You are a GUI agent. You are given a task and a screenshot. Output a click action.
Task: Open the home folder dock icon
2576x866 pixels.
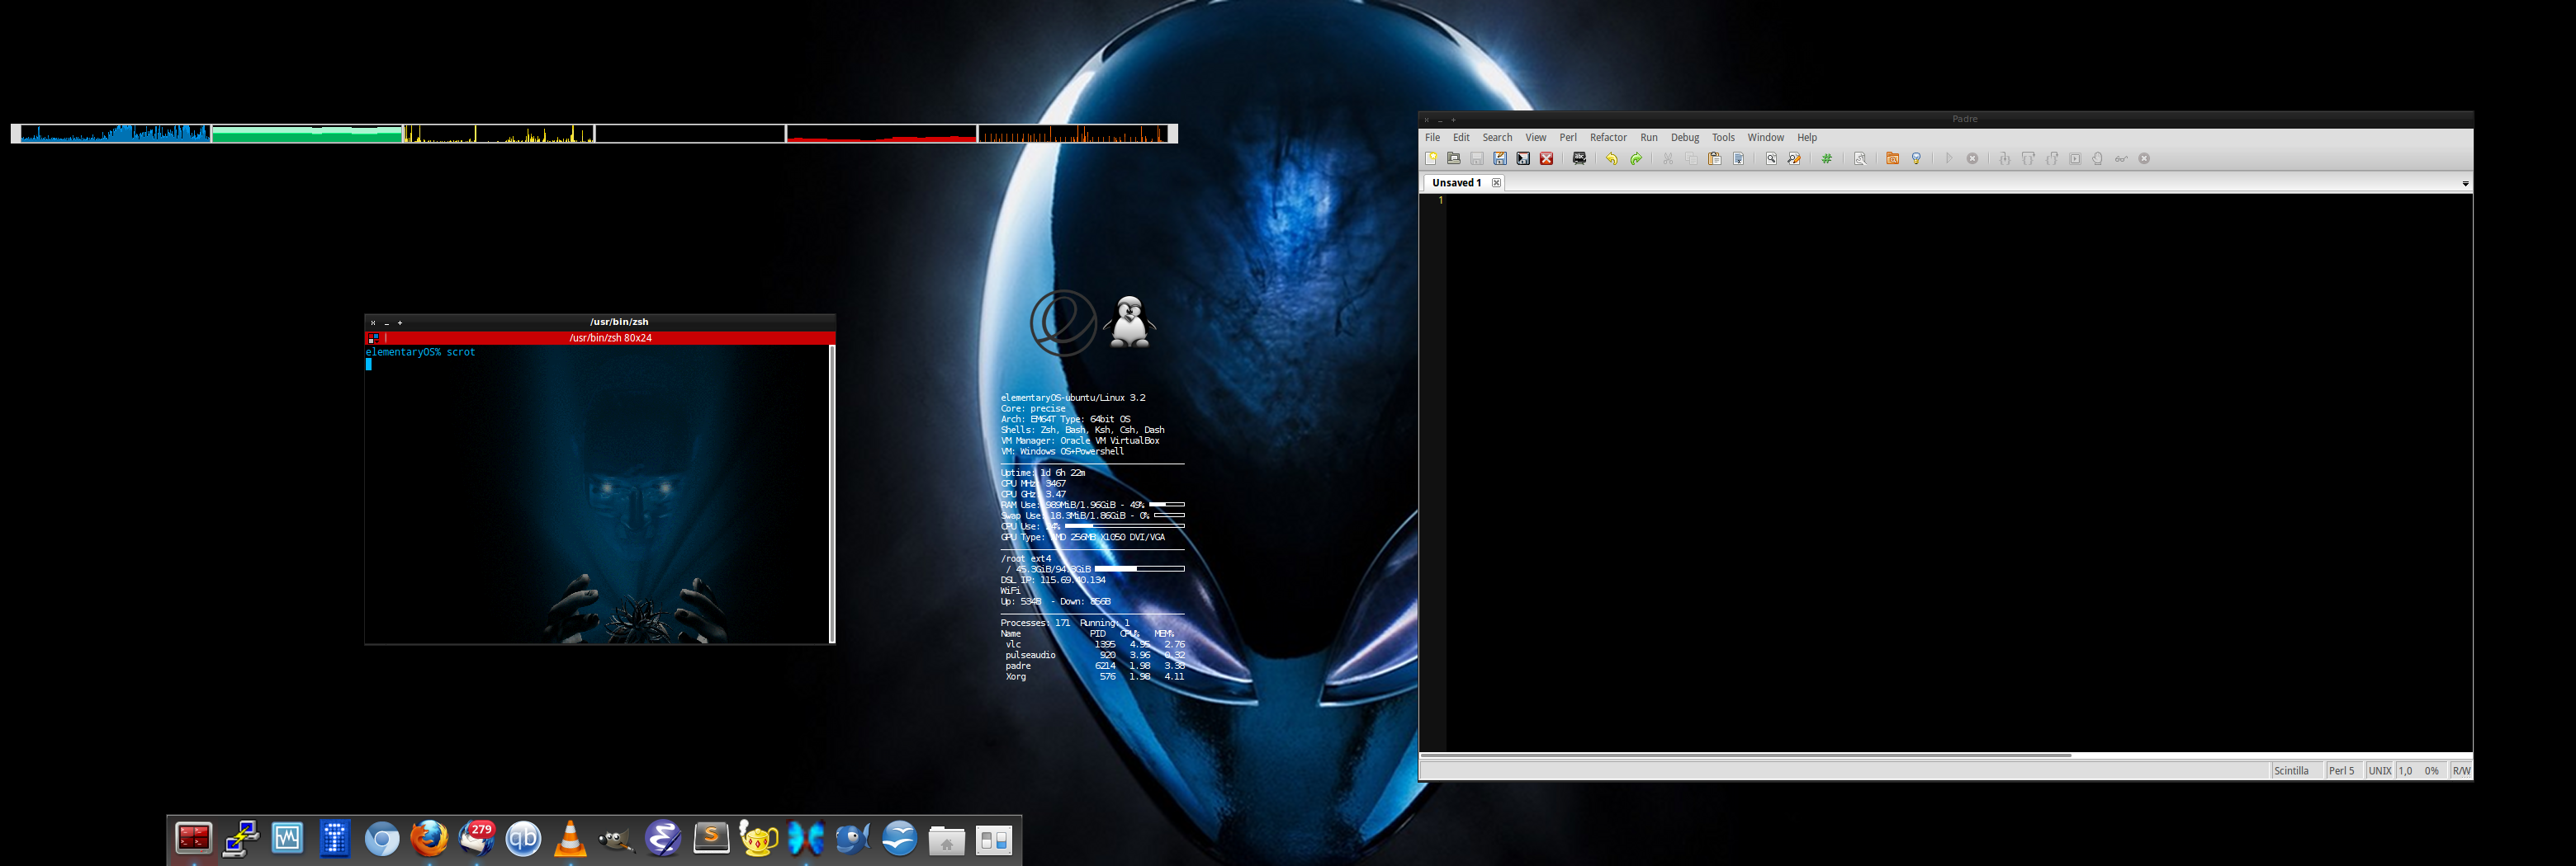click(x=946, y=840)
